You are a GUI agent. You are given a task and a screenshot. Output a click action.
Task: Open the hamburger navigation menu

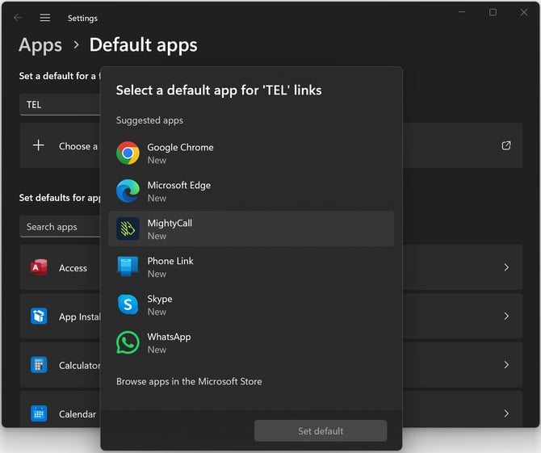[45, 18]
